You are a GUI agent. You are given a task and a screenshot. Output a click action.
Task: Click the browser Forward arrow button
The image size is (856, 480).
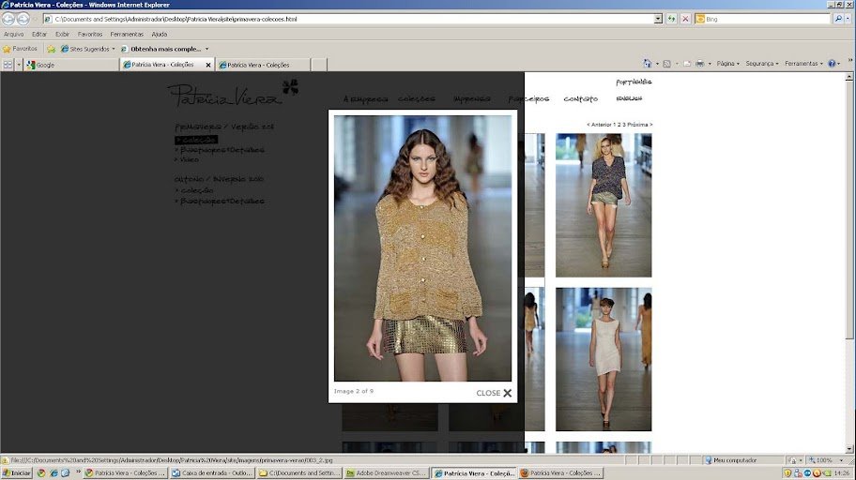pyautogui.click(x=23, y=19)
